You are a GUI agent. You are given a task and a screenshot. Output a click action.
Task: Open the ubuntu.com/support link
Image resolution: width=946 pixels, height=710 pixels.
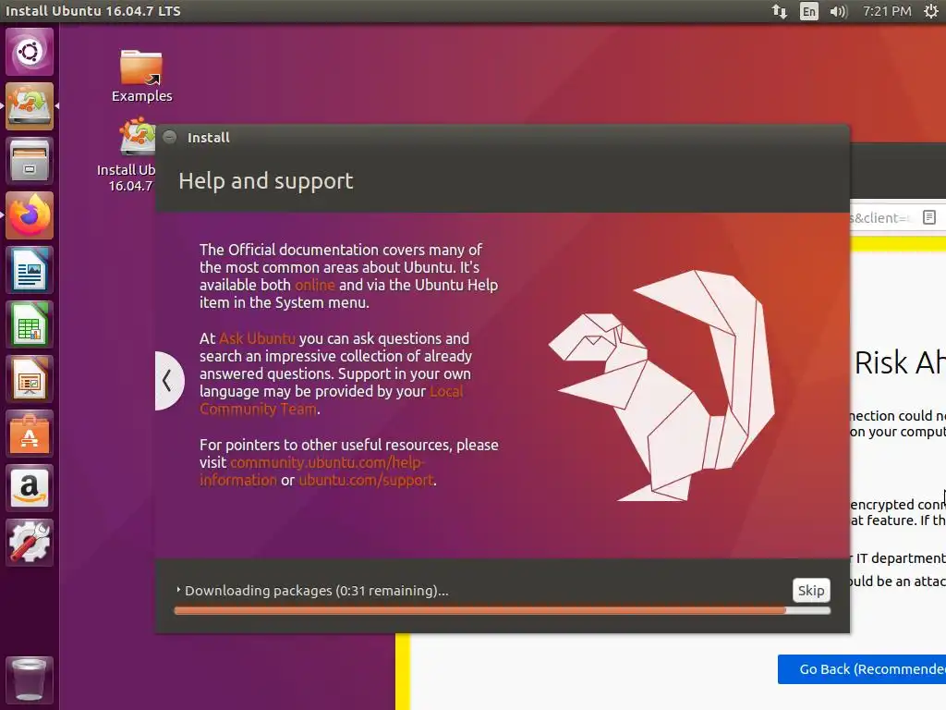pos(366,480)
